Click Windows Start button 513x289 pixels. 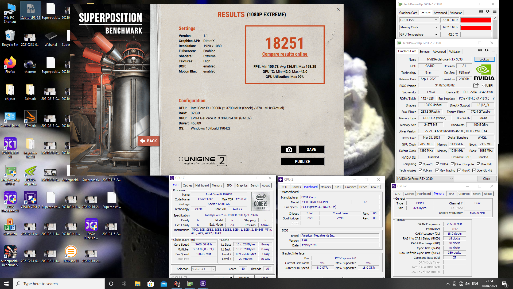coord(6,284)
